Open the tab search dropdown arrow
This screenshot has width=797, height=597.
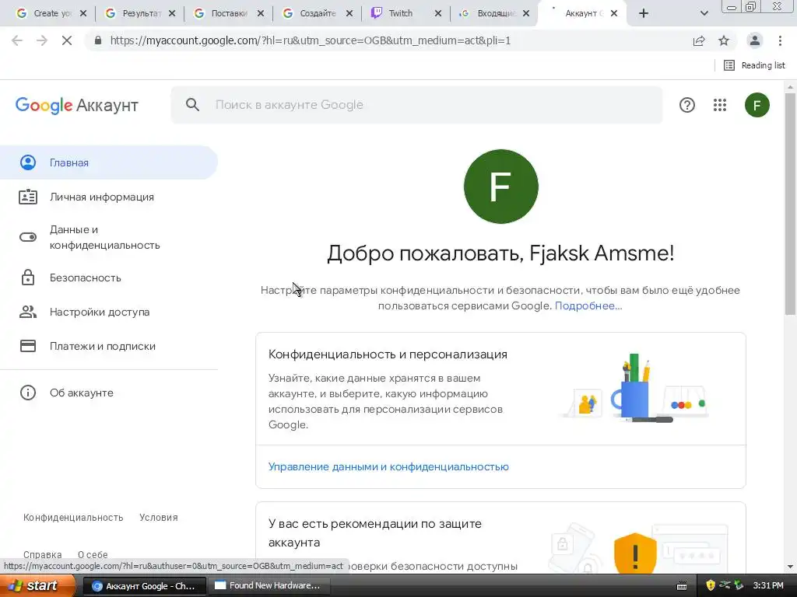pyautogui.click(x=704, y=13)
